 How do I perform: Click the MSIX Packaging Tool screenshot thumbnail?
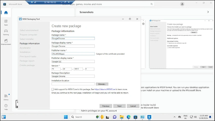point(181,44)
